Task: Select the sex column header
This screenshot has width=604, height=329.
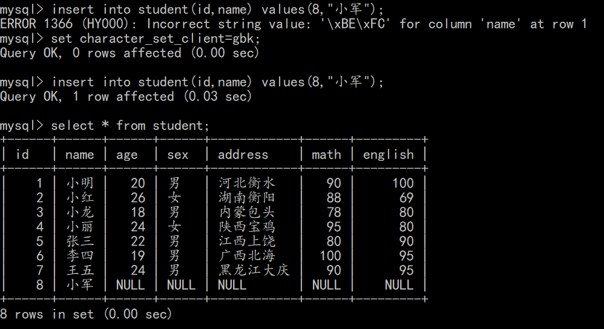Action: click(x=178, y=155)
